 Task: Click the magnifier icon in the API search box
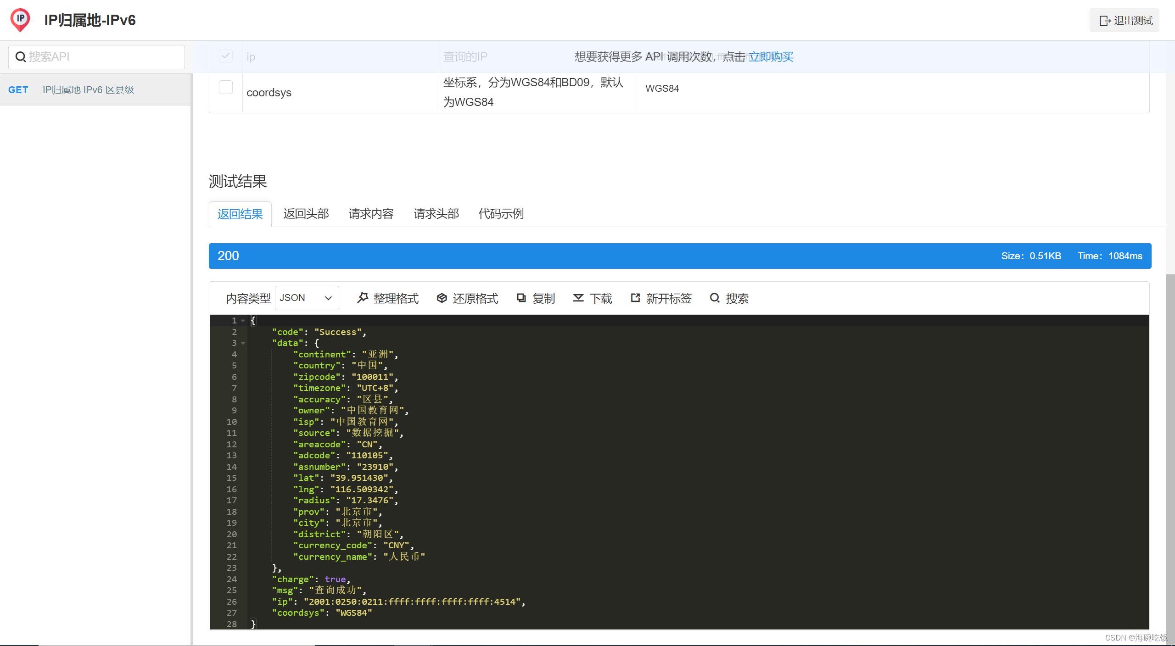point(21,56)
